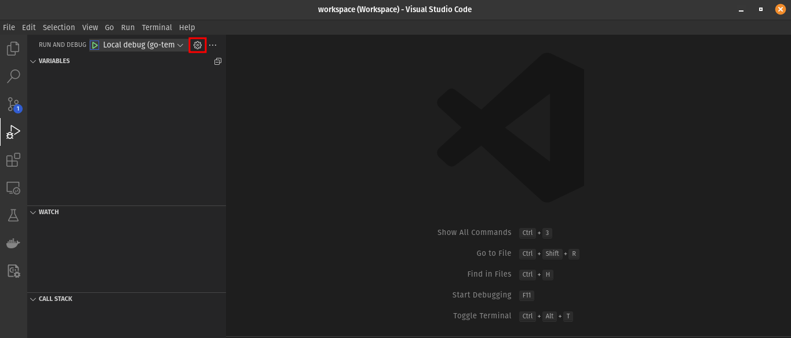Open the Go menu
This screenshot has height=338, width=791.
click(109, 27)
